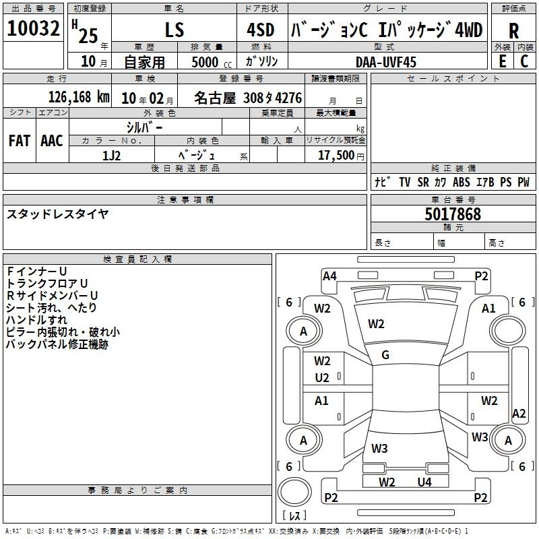Click the A4 mark on front bumper diagram
Image resolution: width=539 pixels, height=539 pixels.
329,276
